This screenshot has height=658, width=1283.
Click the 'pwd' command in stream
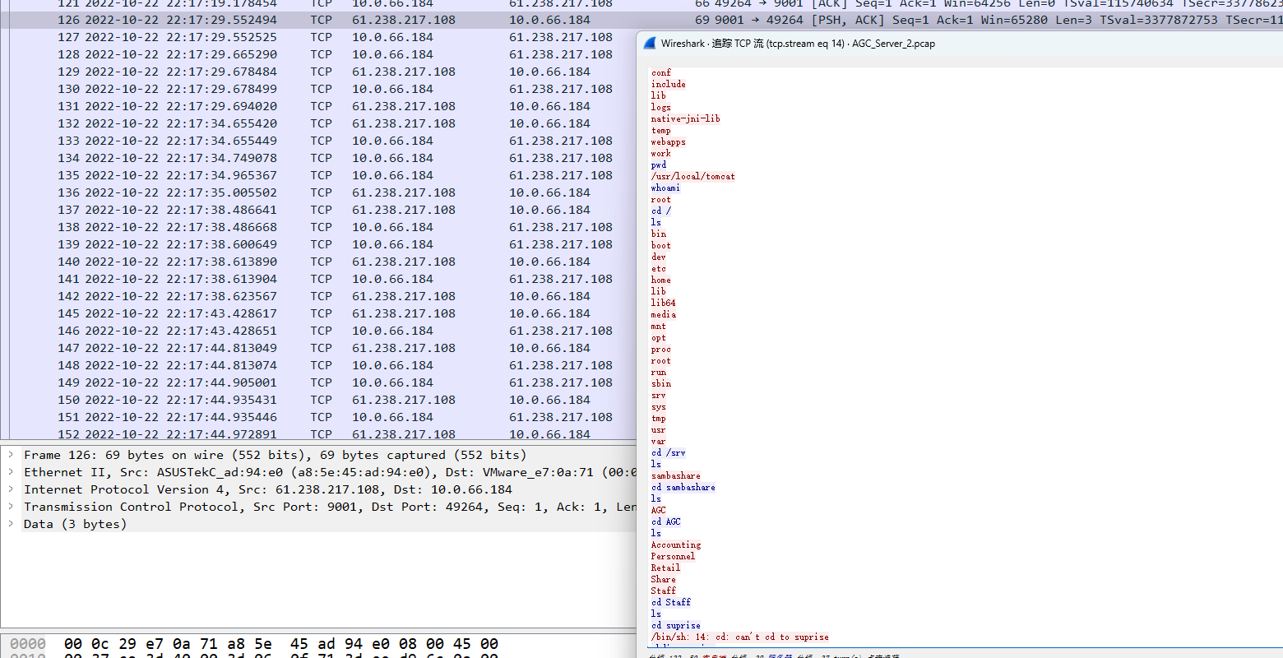(659, 164)
